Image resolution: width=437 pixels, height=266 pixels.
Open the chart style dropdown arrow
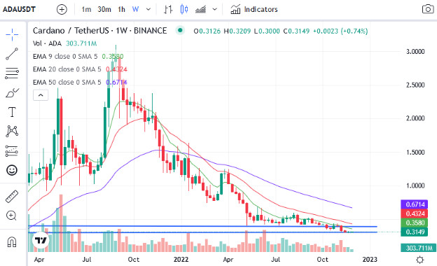pyautogui.click(x=214, y=10)
